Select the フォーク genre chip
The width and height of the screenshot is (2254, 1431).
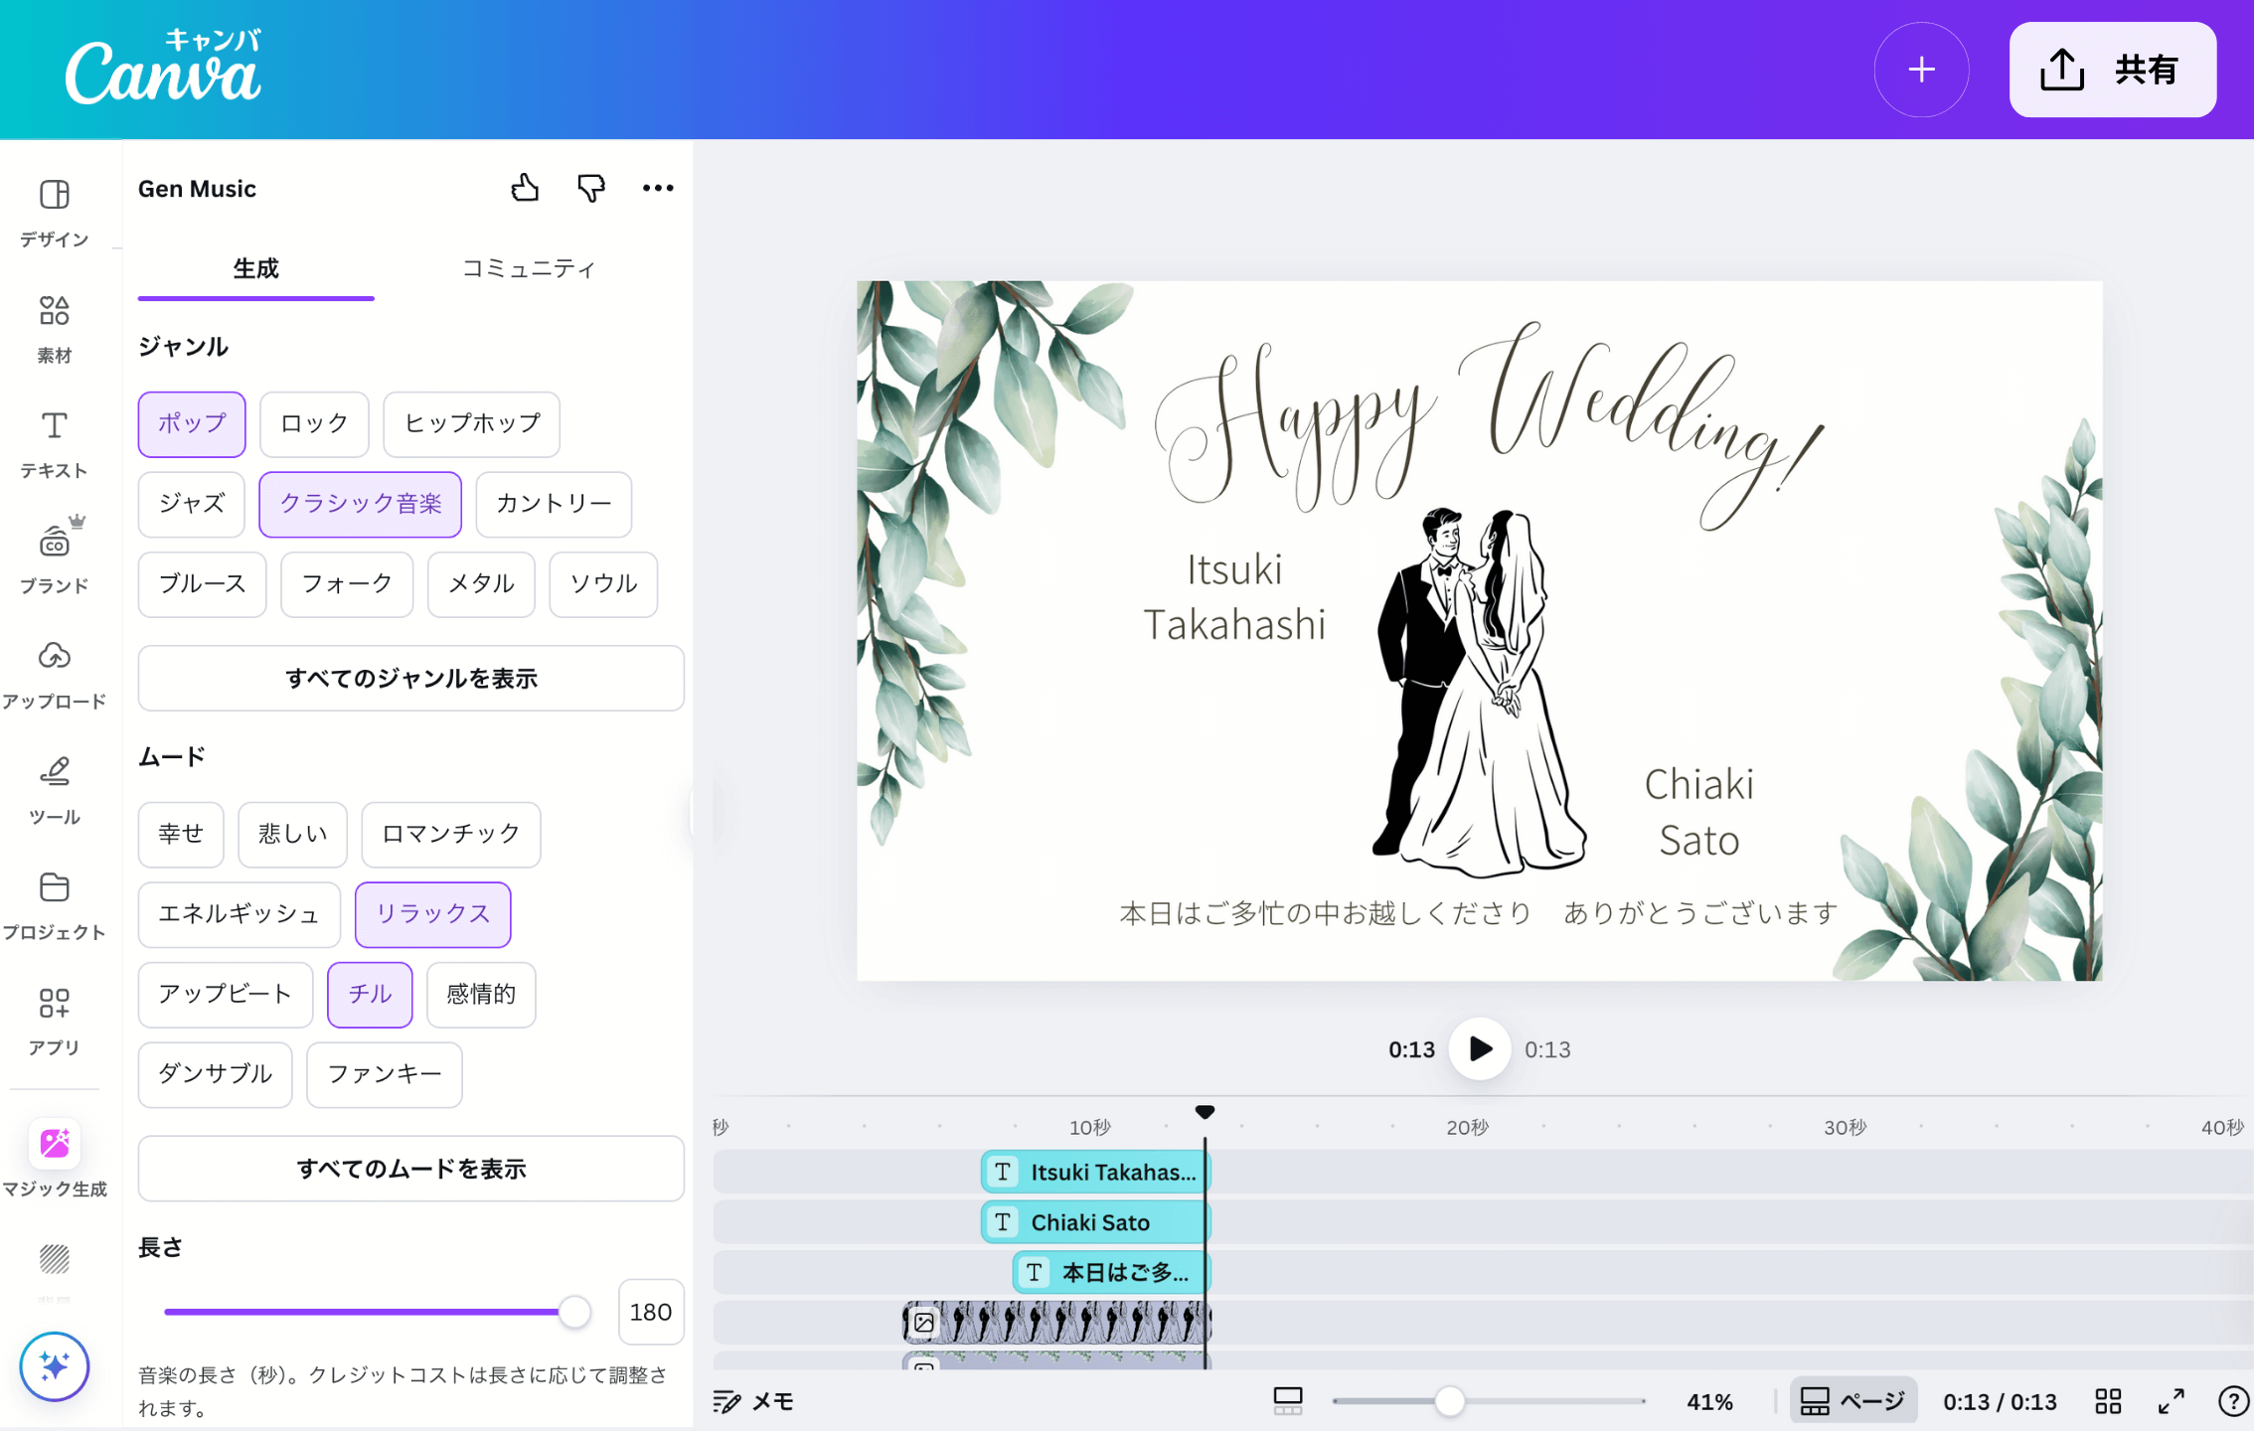tap(347, 584)
